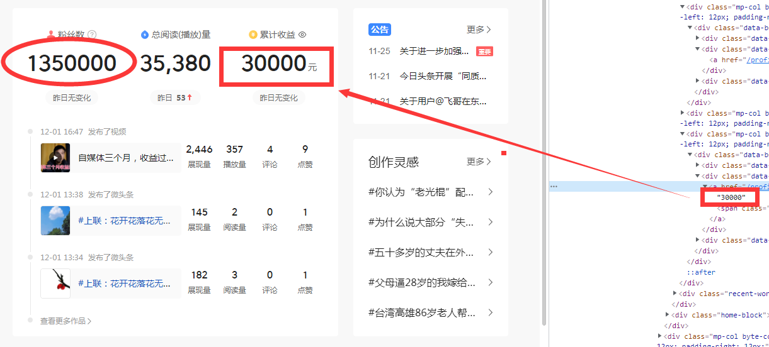Viewport: 769px width, 347px height.
Task: Click the 3 阅读量 stat
Action: click(x=234, y=283)
